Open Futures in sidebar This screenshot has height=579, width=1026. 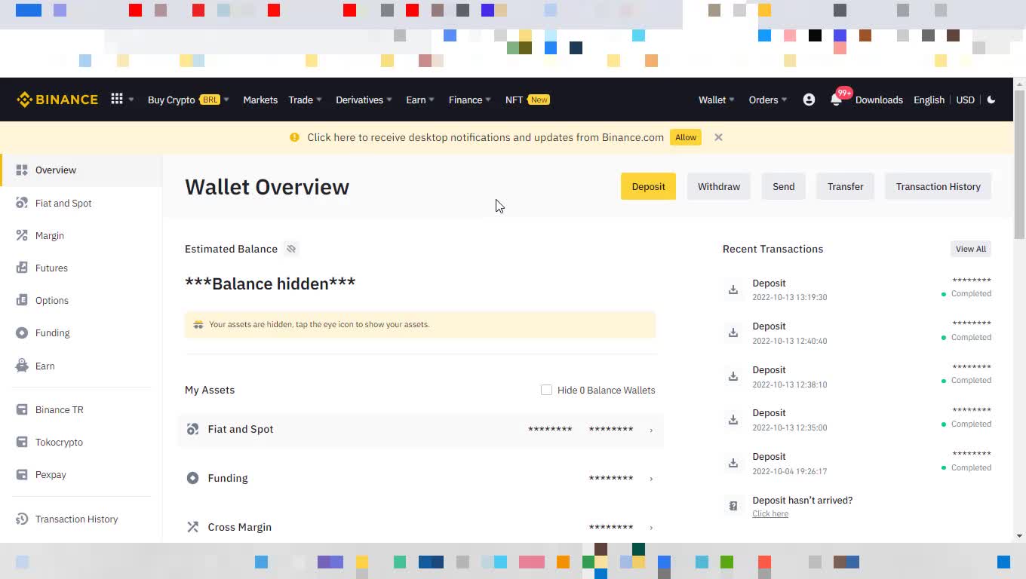(x=81, y=268)
